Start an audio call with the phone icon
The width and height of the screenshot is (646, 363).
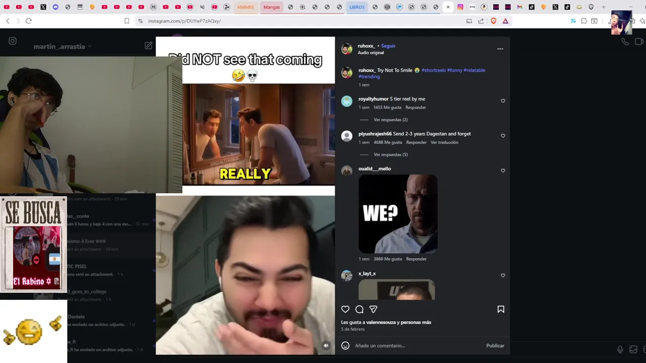coord(625,42)
